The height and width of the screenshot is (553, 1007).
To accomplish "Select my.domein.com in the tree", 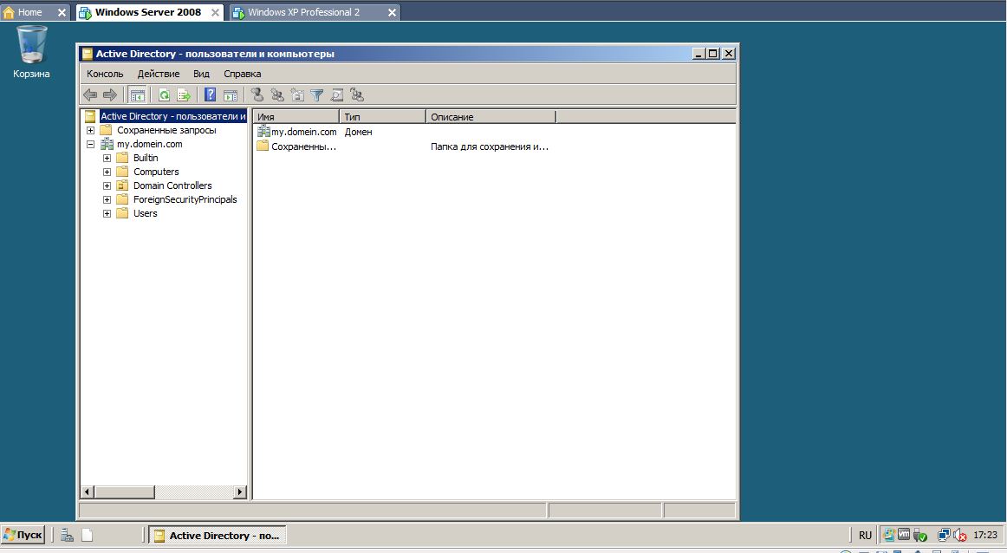I will 150,145.
